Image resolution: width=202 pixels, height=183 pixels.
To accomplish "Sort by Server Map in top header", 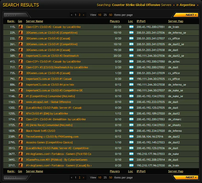I will pos(175,21).
